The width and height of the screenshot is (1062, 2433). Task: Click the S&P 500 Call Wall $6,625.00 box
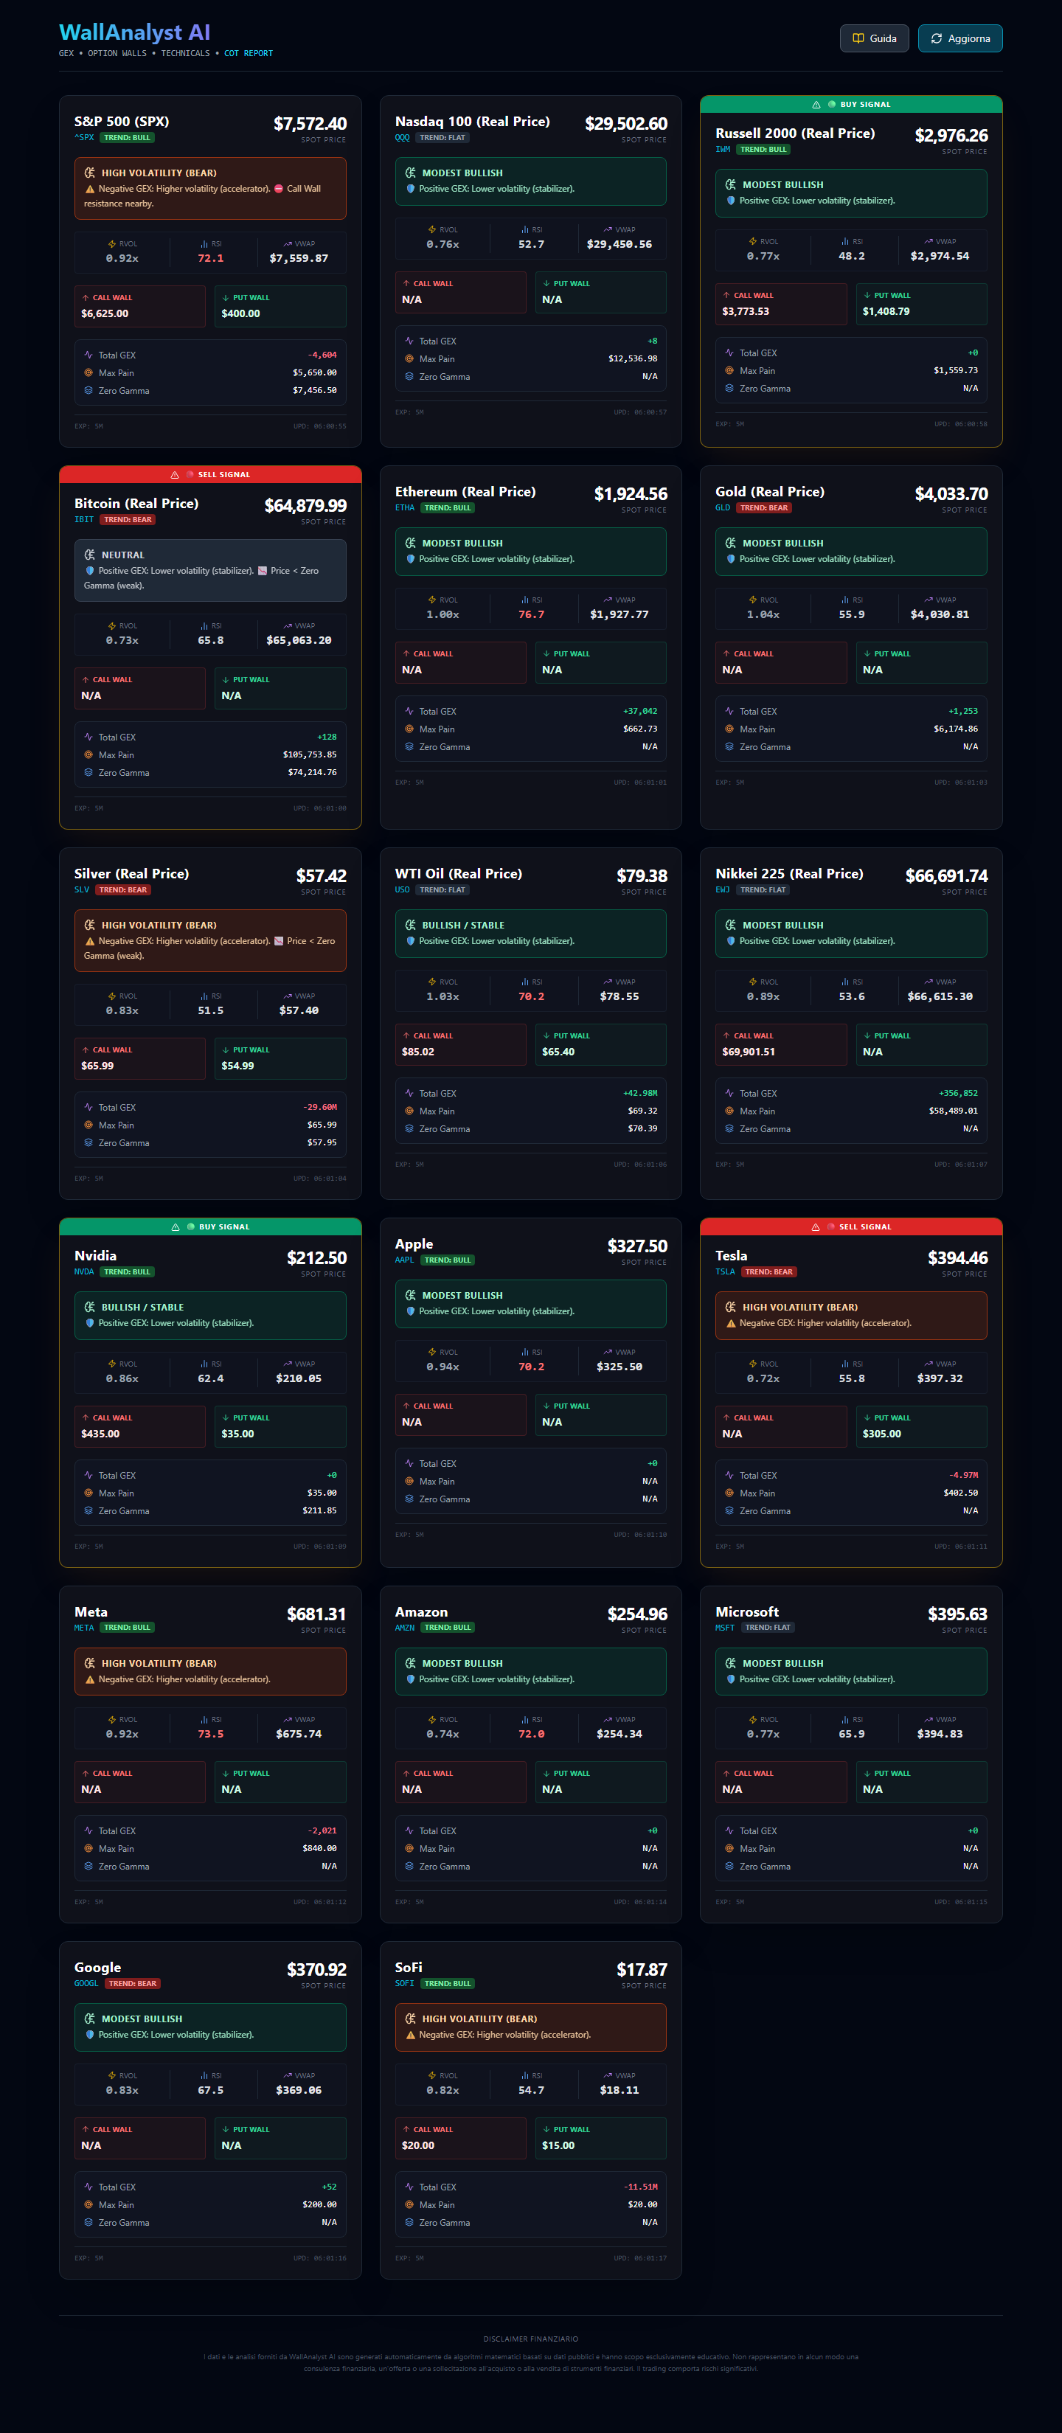(140, 306)
